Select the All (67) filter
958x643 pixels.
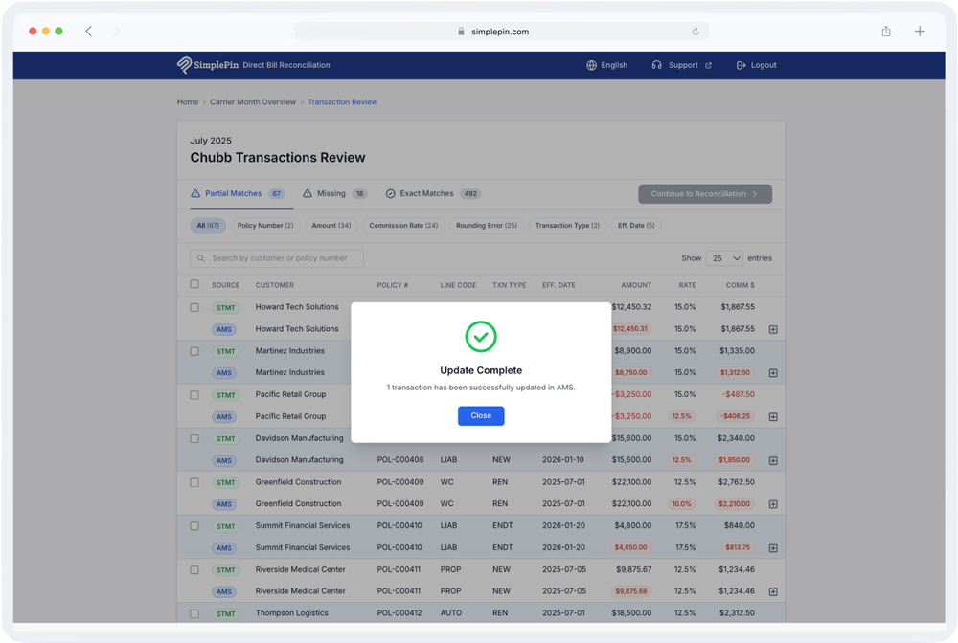coord(208,226)
